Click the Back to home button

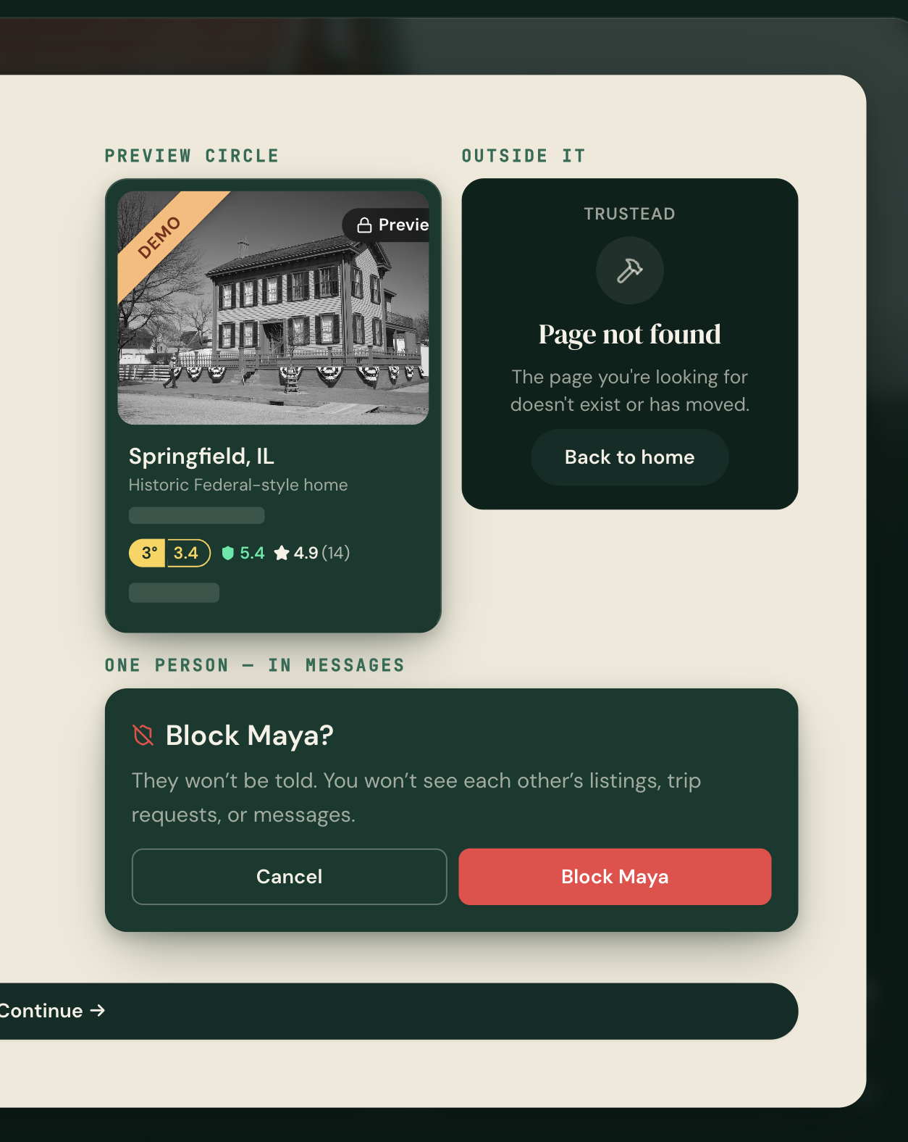click(629, 457)
